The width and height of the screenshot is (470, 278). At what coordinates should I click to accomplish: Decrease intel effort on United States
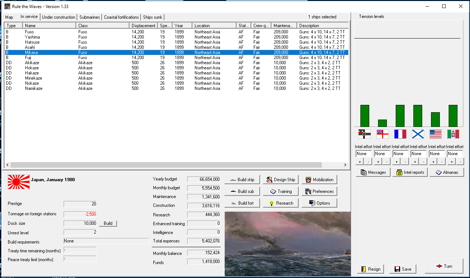441,161
